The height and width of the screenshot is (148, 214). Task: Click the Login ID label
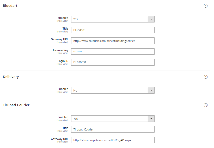coord(63,61)
